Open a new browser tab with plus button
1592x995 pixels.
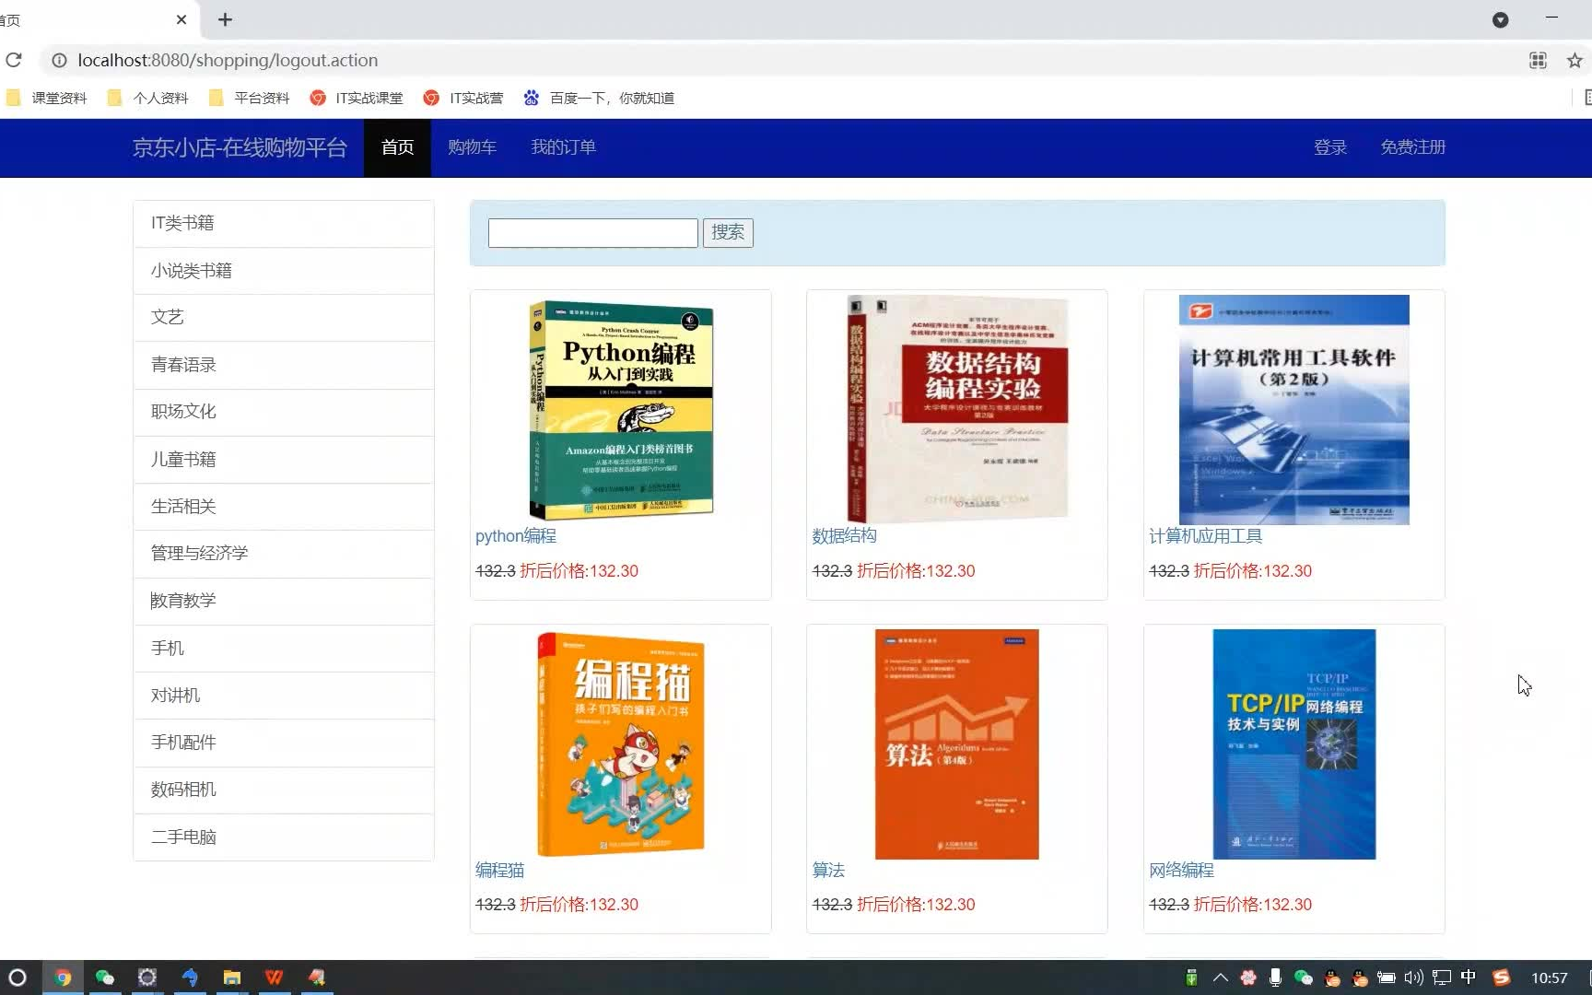(x=225, y=19)
